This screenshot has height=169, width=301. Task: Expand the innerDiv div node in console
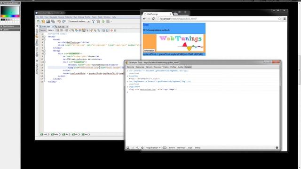pyautogui.click(x=130, y=79)
